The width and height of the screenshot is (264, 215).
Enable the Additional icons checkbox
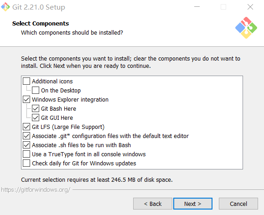coord(26,81)
